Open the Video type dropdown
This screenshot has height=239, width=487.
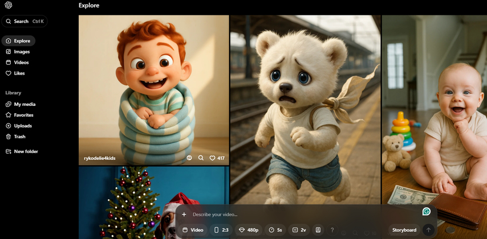click(193, 230)
